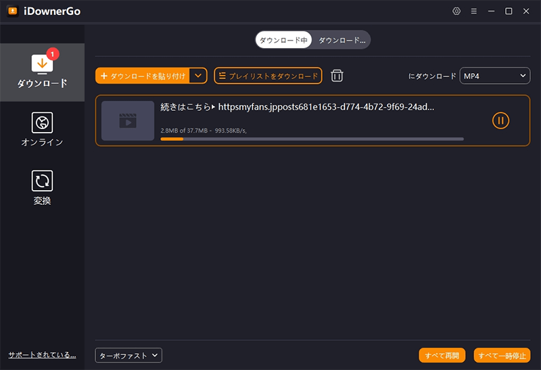The width and height of the screenshot is (541, 370).
Task: Click the iDownerGo app logo
Action: pyautogui.click(x=12, y=11)
